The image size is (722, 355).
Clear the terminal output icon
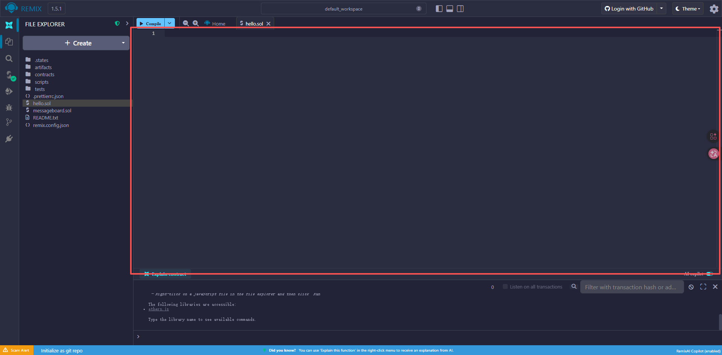click(691, 287)
